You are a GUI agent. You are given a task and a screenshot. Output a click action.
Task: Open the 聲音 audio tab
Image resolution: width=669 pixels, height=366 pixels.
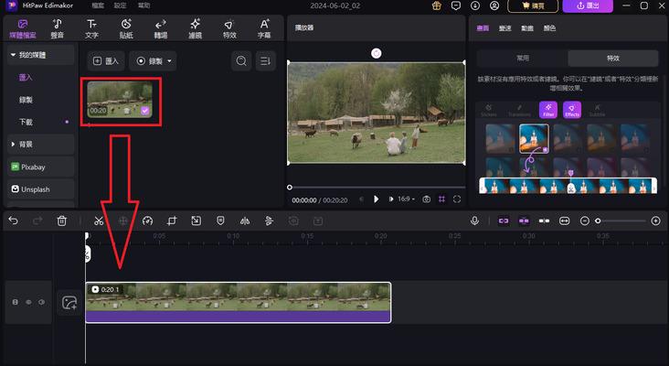click(x=58, y=28)
